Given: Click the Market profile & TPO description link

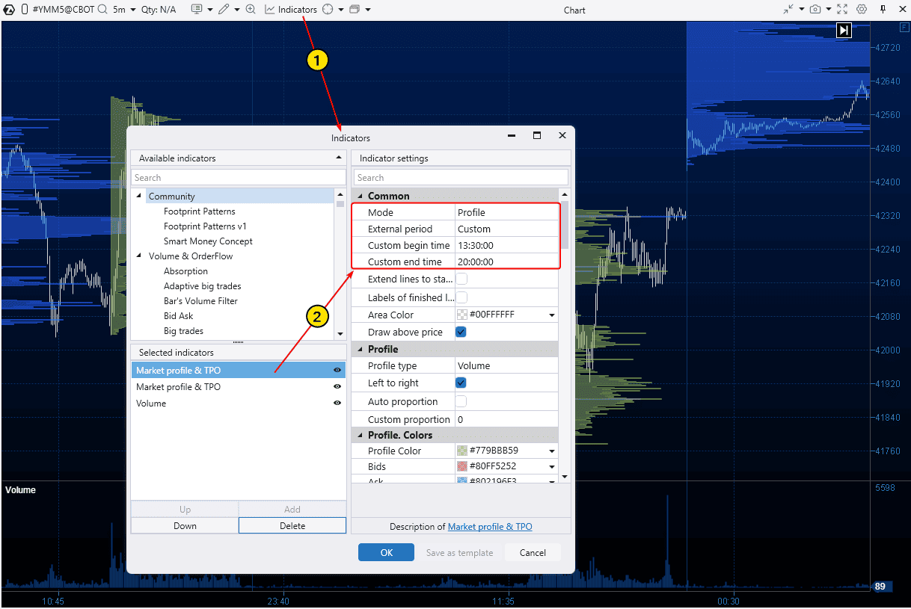Looking at the screenshot, I should click(490, 527).
